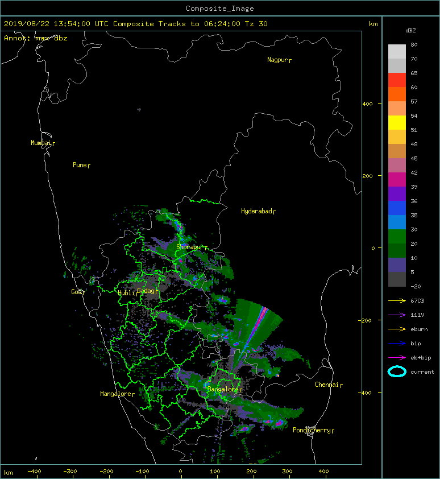Select the Mumbai city label
This screenshot has width=440, height=479.
coord(41,143)
